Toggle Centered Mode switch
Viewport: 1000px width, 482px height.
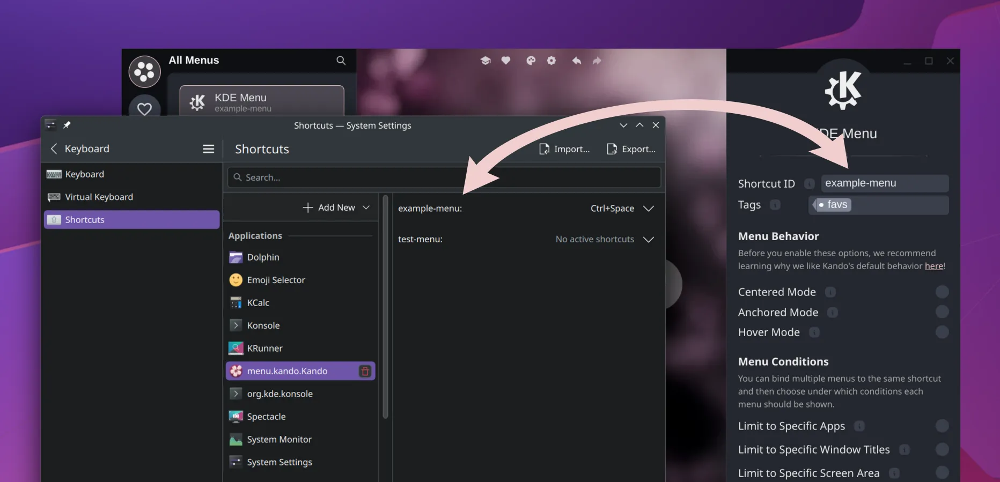click(942, 292)
